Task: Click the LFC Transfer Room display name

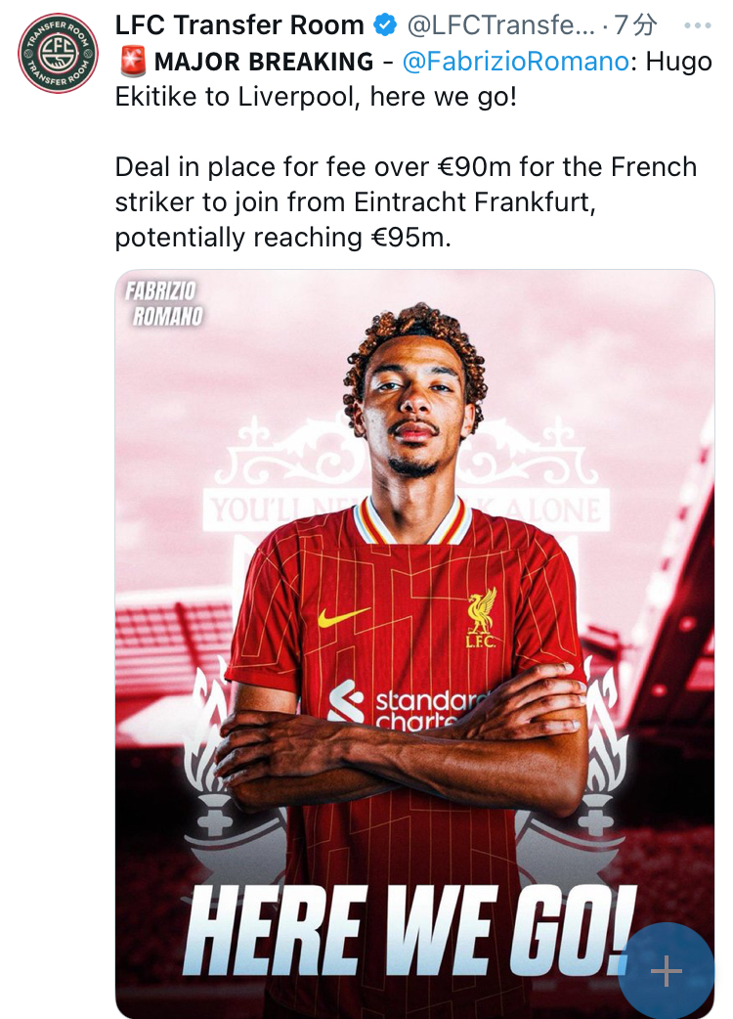Action: coord(239,25)
